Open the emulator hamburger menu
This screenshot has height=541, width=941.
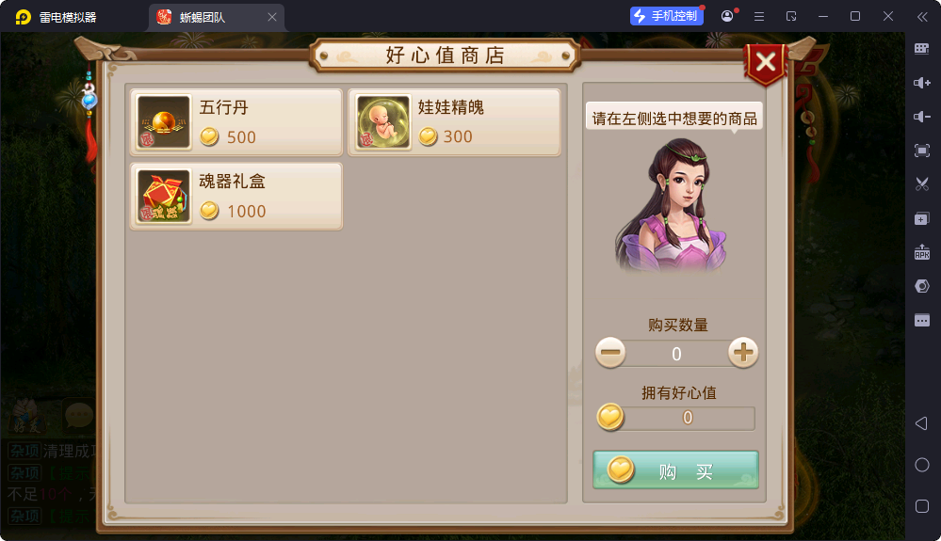click(759, 17)
